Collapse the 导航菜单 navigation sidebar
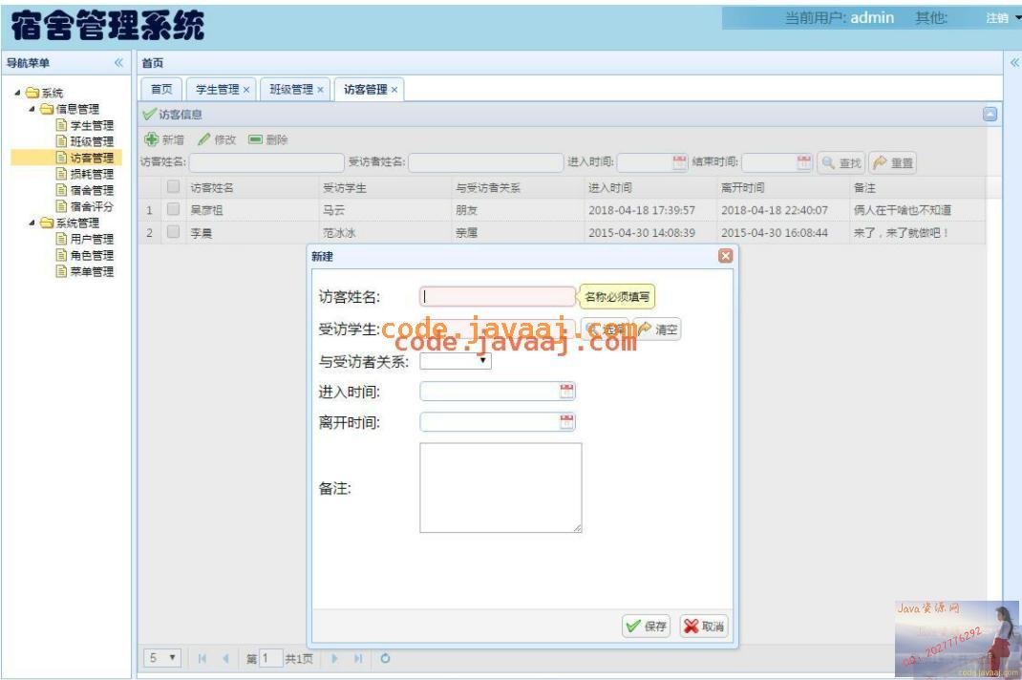This screenshot has height=680, width=1022. pos(118,63)
